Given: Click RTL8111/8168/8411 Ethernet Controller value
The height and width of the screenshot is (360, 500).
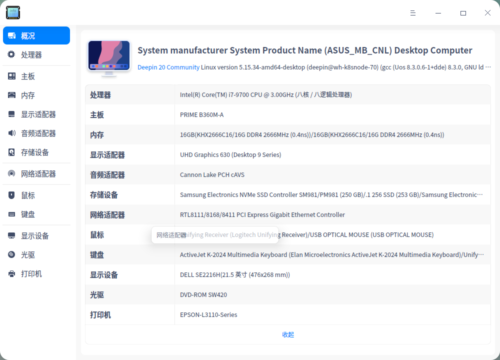Looking at the screenshot, I should (262, 215).
